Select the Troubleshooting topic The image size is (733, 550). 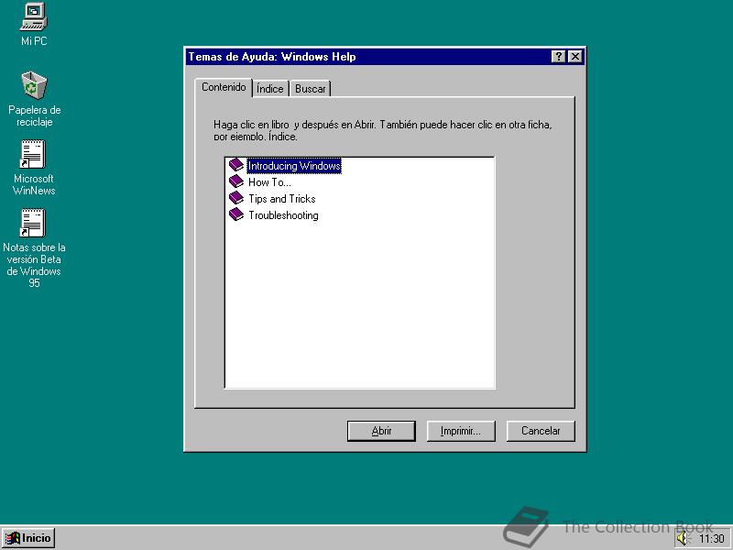tap(283, 215)
